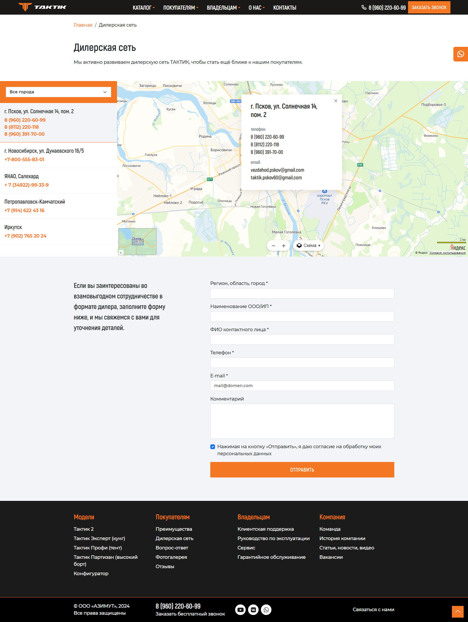Viewport: 468px width, 622px height.
Task: Open footer link Фотогалерея
Action: coord(171,557)
